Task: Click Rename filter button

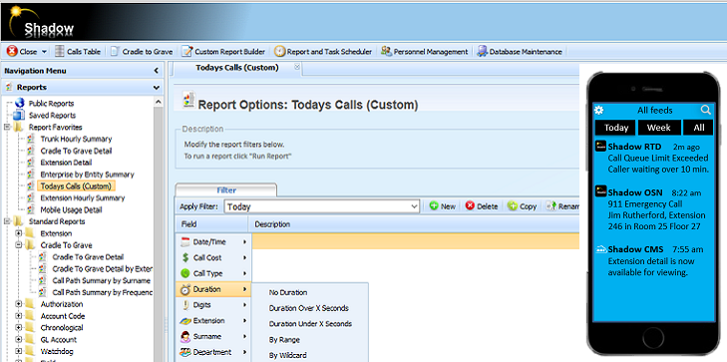Action: [562, 206]
